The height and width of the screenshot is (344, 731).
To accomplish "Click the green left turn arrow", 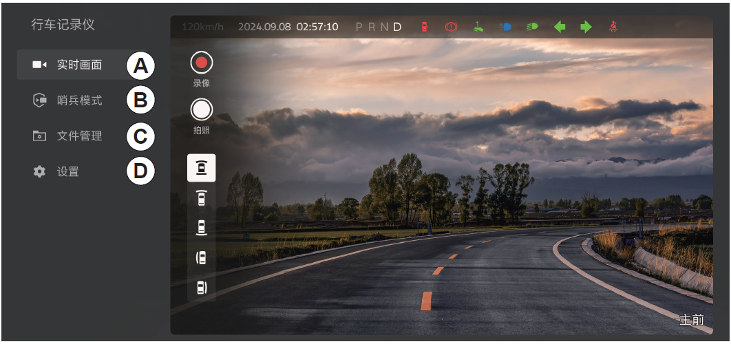I will [x=560, y=27].
